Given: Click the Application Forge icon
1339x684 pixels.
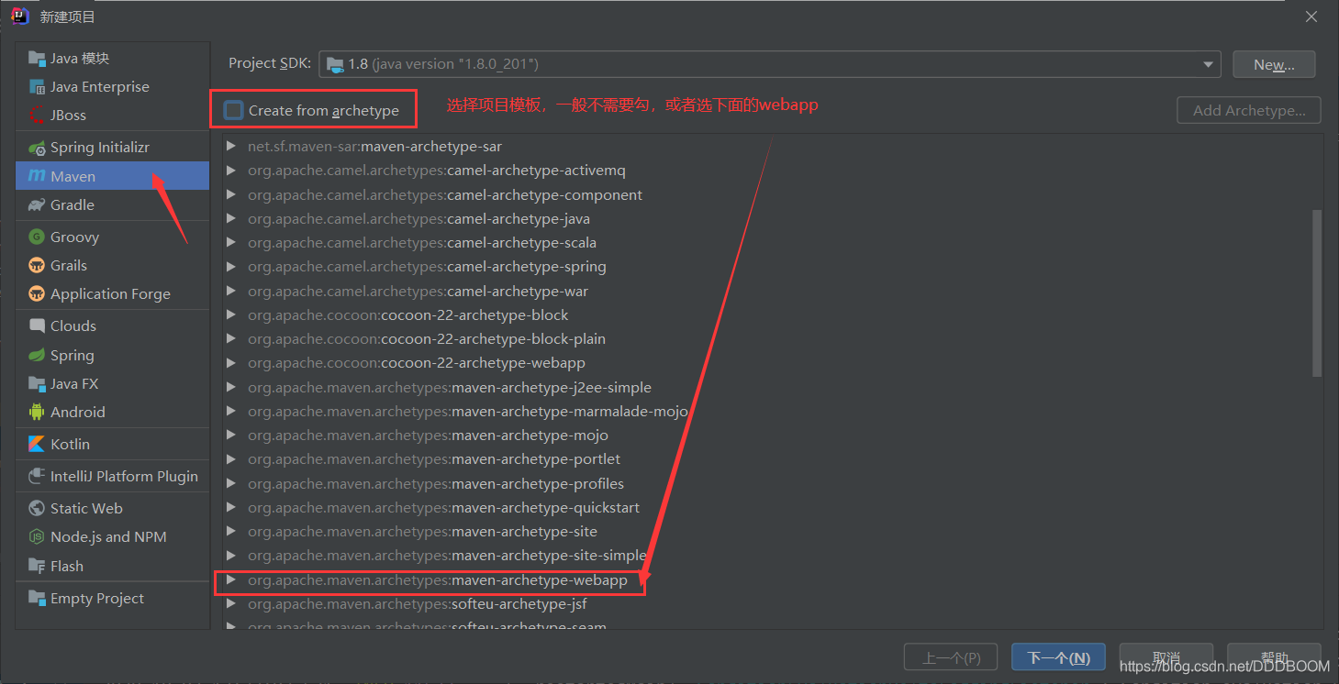Looking at the screenshot, I should click(37, 294).
